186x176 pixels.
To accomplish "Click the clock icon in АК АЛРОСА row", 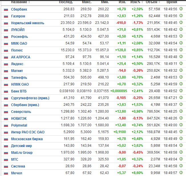I will point(181,57).
